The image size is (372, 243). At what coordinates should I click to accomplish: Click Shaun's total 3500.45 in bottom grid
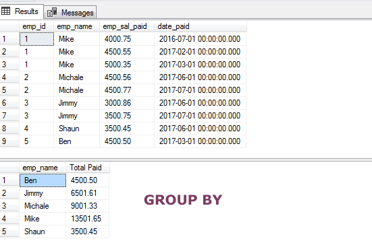pos(88,232)
